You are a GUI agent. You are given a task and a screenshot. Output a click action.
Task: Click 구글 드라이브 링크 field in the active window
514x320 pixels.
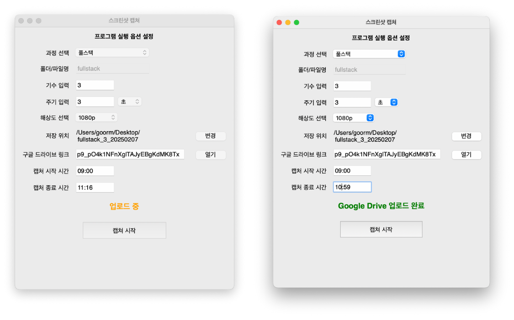tap(387, 154)
